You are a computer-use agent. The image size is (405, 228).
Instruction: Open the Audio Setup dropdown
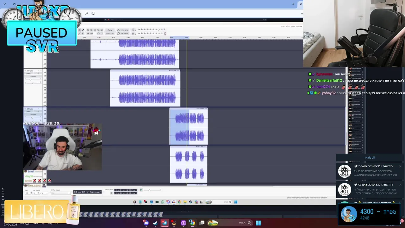point(110,32)
